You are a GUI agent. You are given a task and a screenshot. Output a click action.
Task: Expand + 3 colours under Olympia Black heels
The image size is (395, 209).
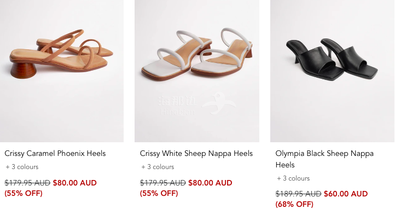coord(293,178)
